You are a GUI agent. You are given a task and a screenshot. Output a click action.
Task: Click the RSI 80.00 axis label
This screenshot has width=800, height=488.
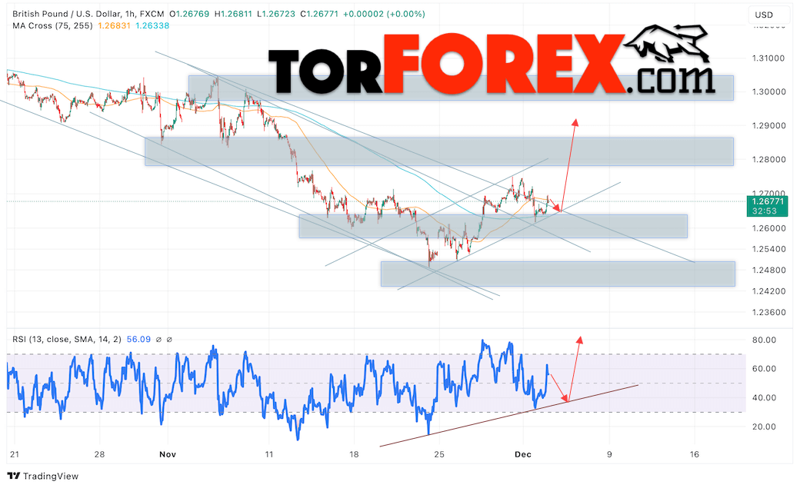[x=764, y=340]
